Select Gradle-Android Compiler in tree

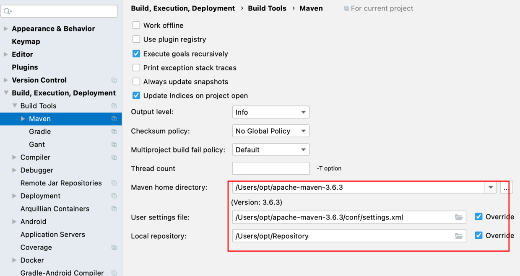click(62, 273)
